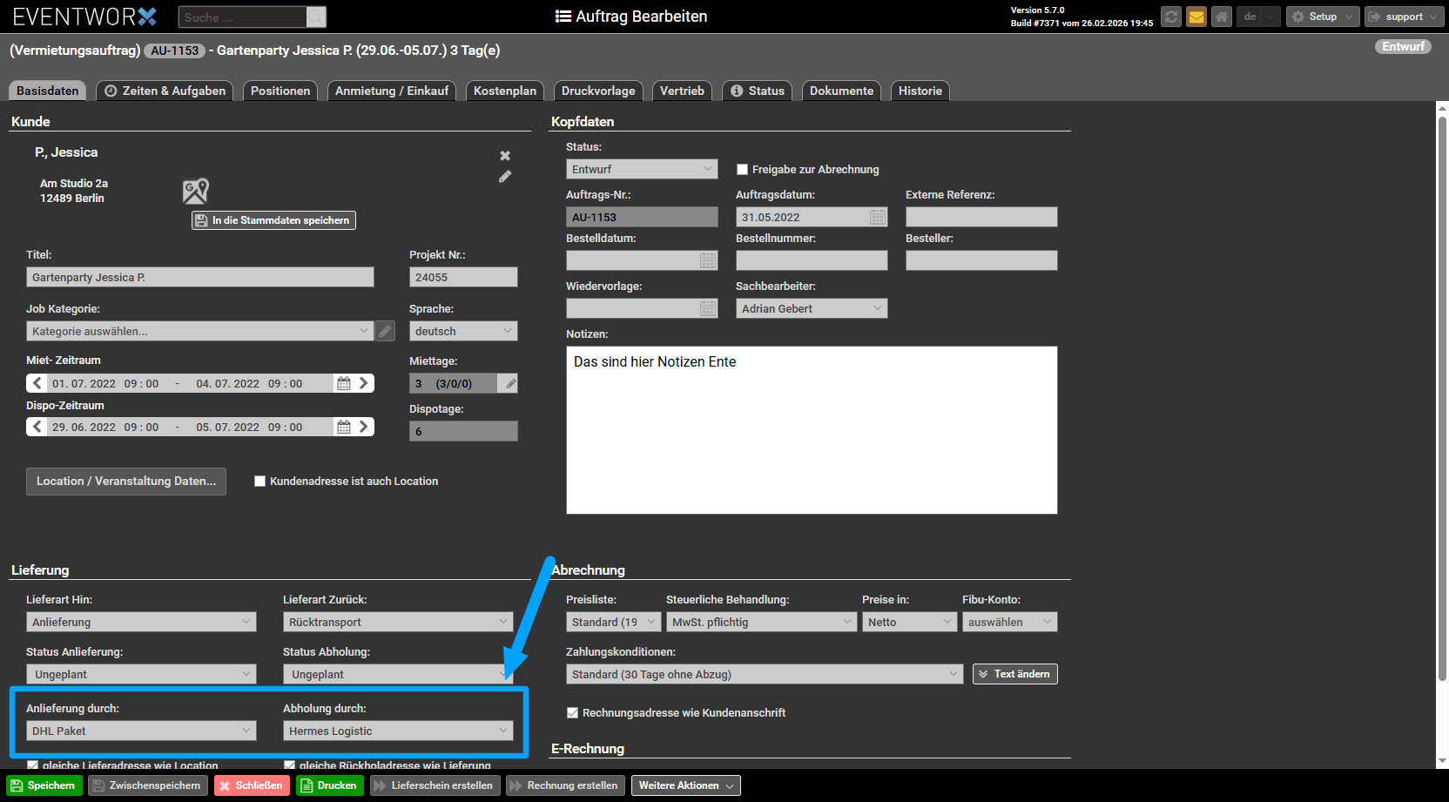Viewport: 1449px width, 802px height.
Task: Click the green Speichern button
Action: tap(44, 785)
